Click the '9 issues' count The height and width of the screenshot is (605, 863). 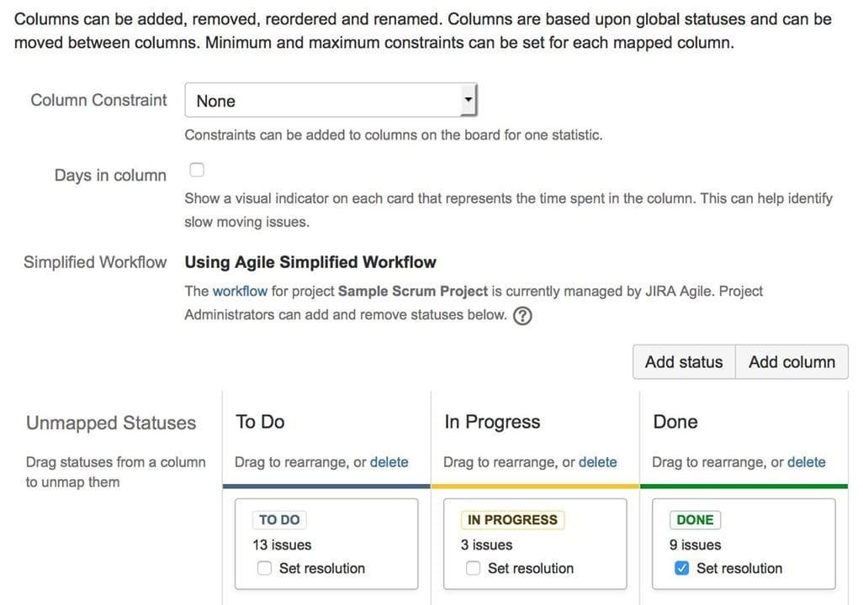[695, 545]
